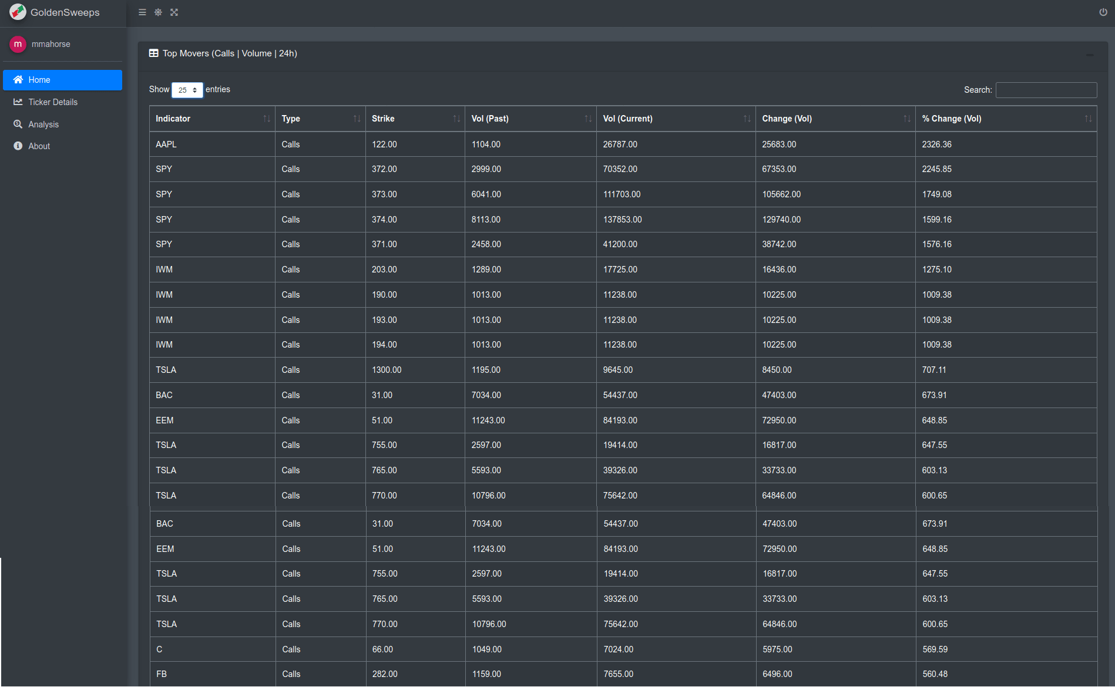Click % change value 569.59

[x=935, y=649]
